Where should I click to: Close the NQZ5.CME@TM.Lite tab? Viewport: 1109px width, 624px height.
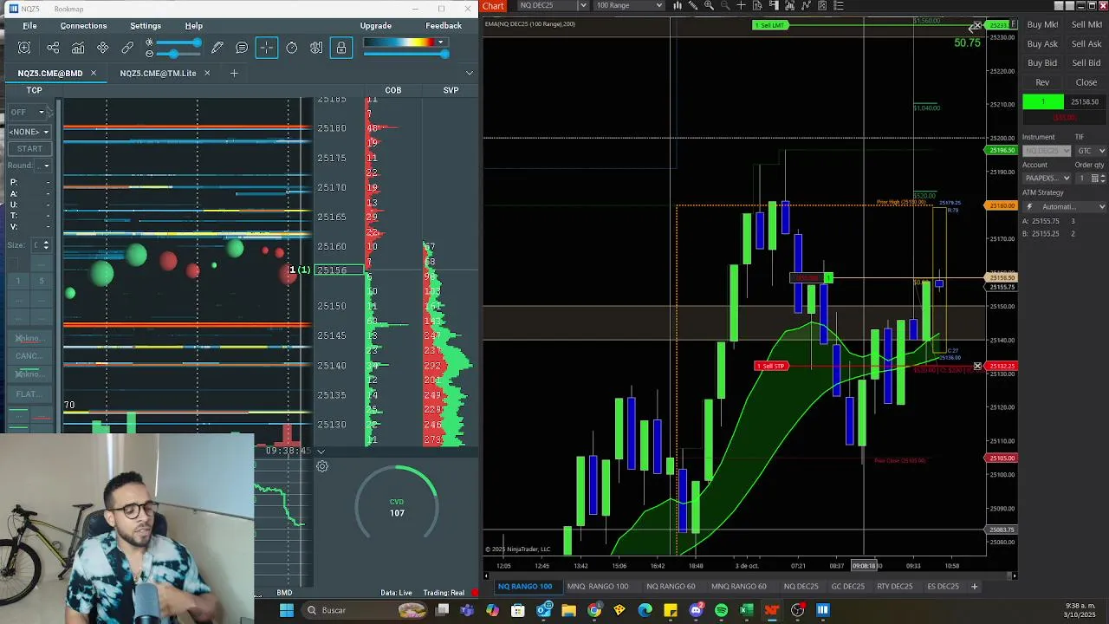coord(207,74)
